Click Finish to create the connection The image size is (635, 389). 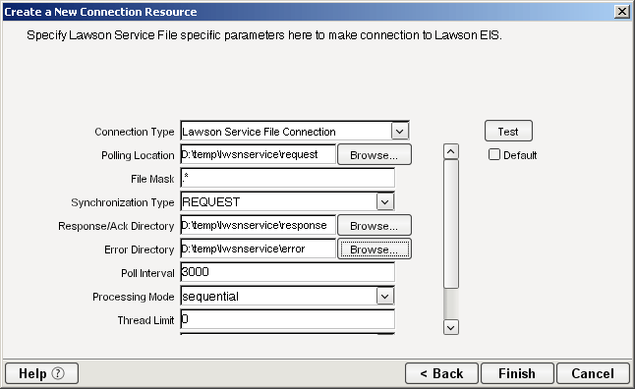coord(517,373)
